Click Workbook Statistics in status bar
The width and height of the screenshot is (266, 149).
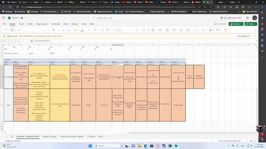point(13,141)
